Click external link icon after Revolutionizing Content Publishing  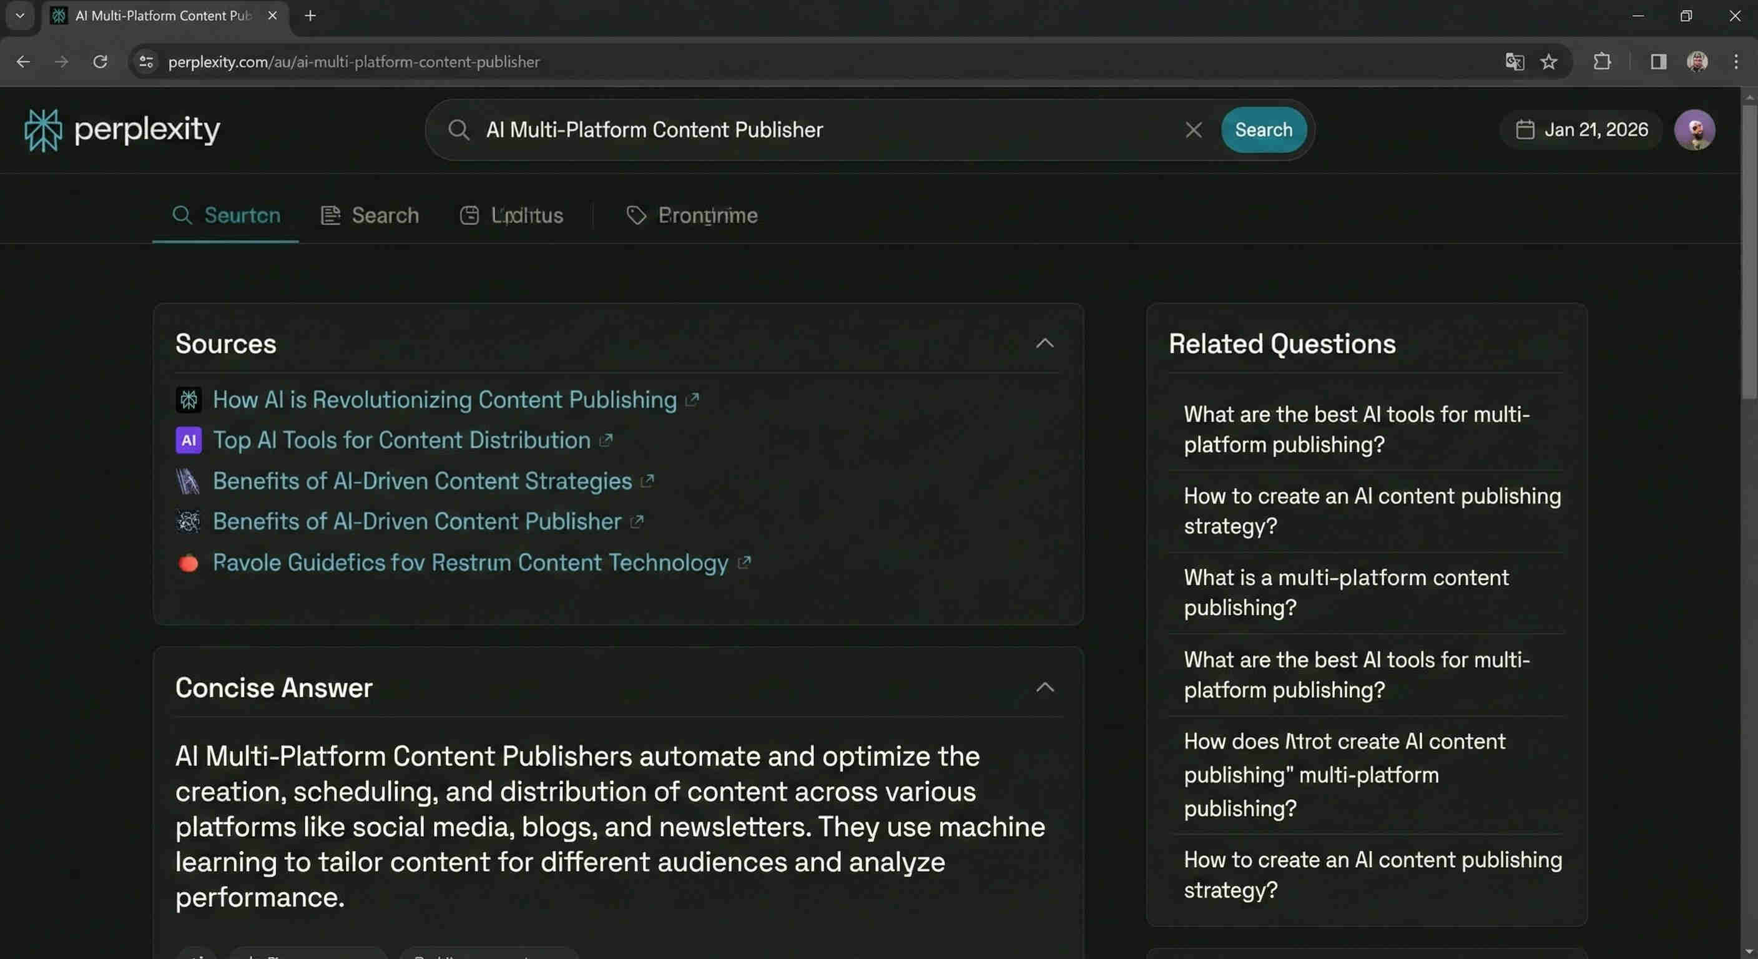[692, 400]
